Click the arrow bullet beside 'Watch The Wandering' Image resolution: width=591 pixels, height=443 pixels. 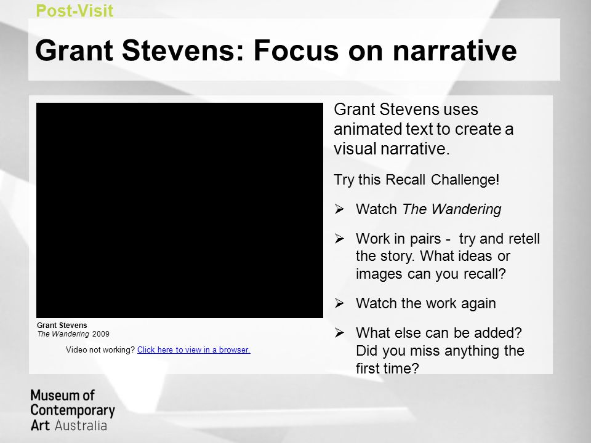point(339,209)
